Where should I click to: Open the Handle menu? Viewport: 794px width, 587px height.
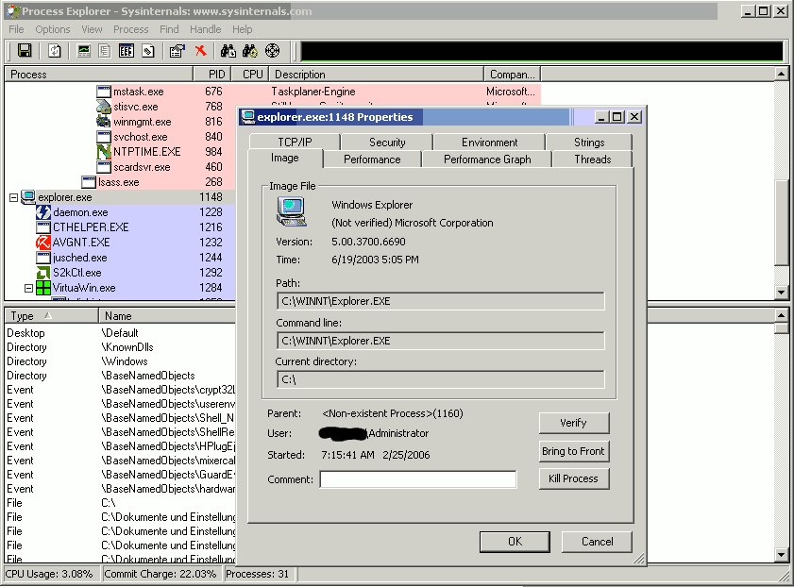[x=206, y=29]
